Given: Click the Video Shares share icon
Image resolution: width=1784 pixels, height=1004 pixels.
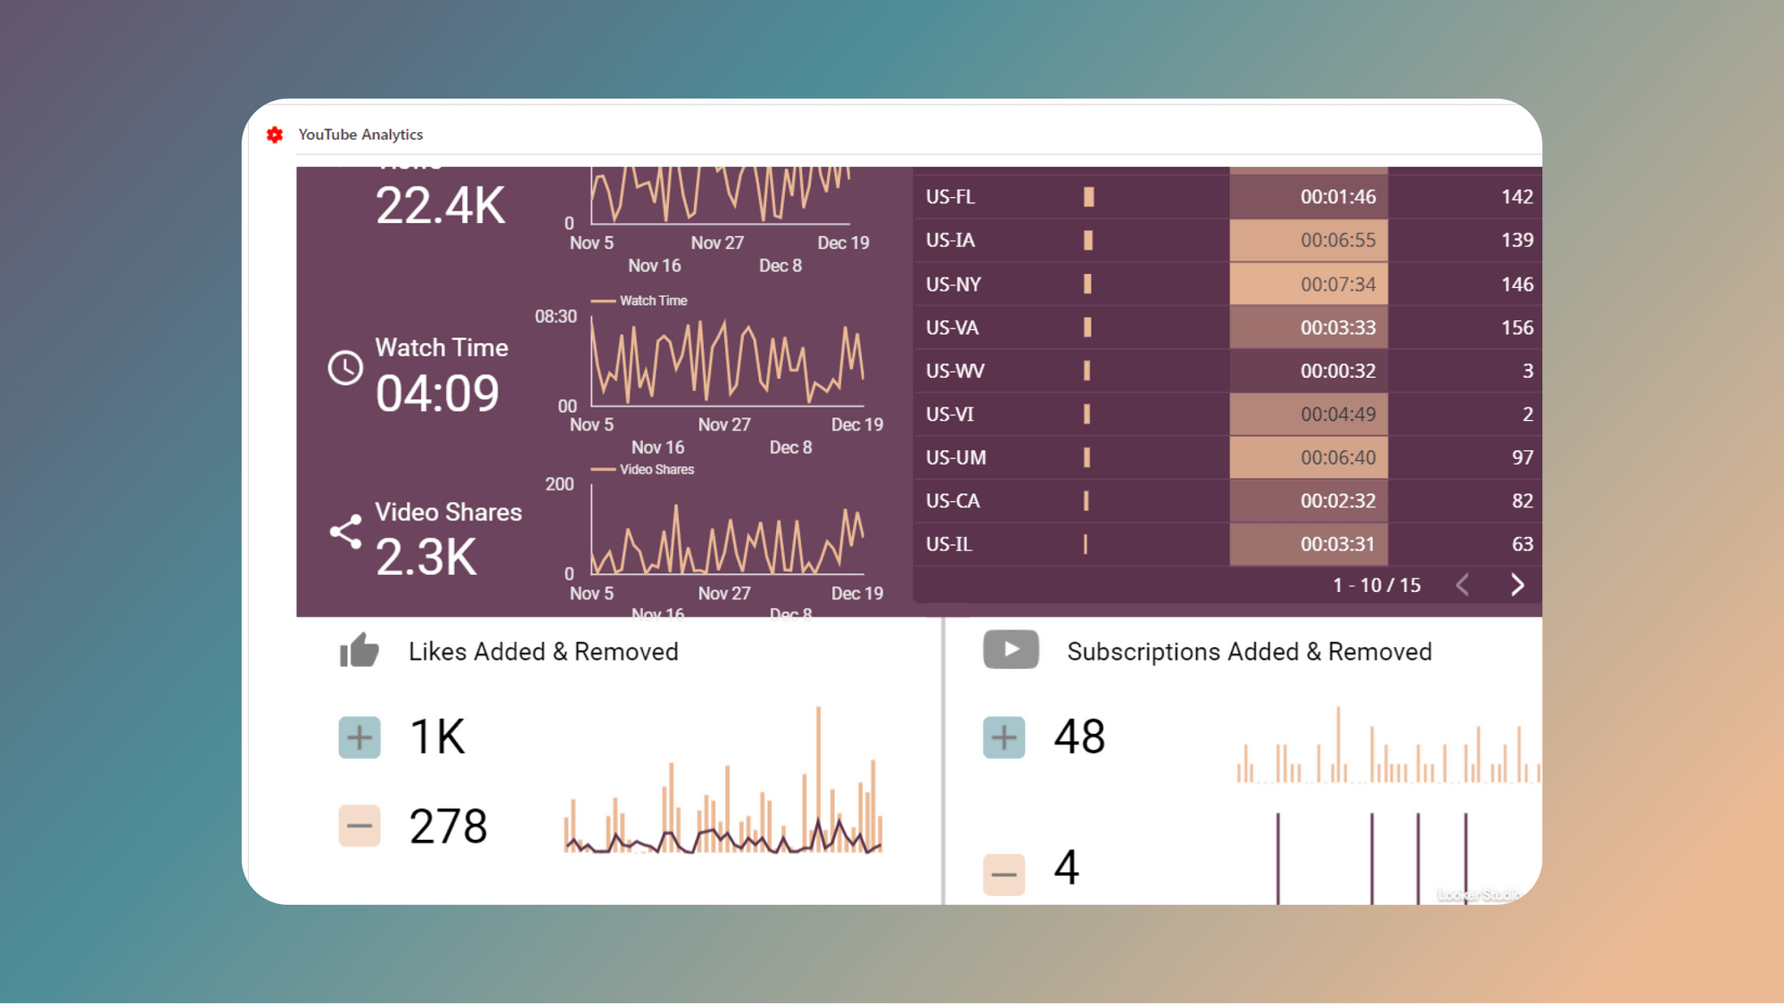Looking at the screenshot, I should point(344,530).
